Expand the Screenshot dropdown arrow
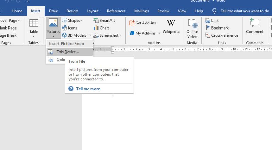272x150 pixels. [x=120, y=35]
